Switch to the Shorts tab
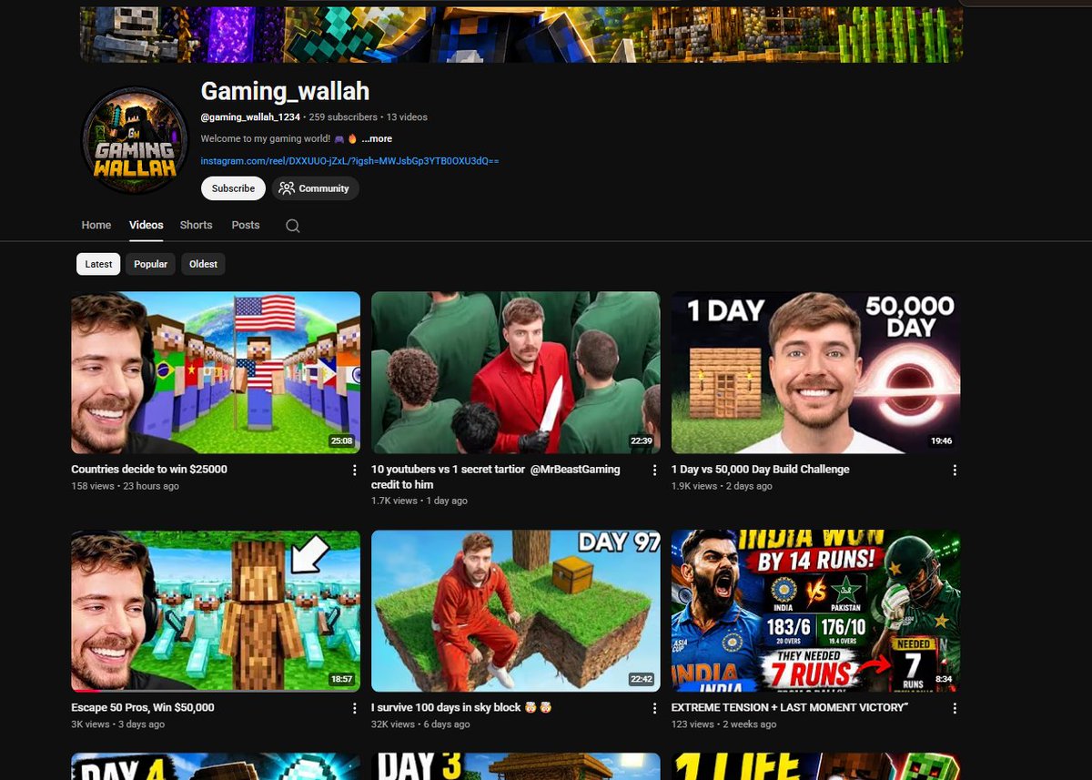1092x780 pixels. [196, 225]
